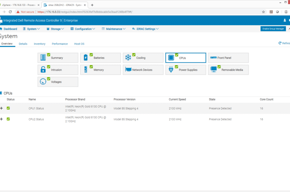The width and height of the screenshot is (290, 192).
Task: Open the Power Supplies plug tile
Action: click(186, 70)
